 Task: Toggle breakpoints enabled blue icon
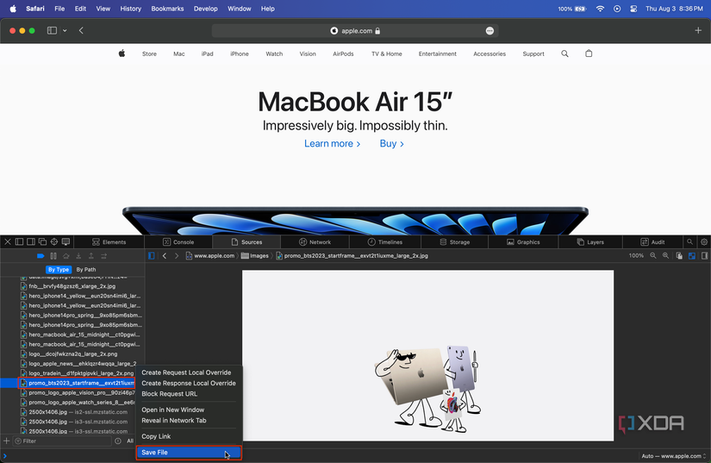(41, 256)
